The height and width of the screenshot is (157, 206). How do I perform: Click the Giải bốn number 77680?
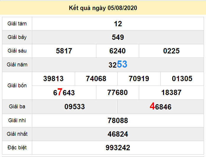117,92
